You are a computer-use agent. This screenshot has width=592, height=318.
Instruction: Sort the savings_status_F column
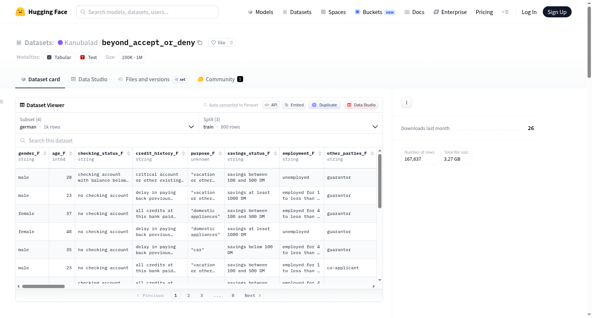[x=275, y=153]
